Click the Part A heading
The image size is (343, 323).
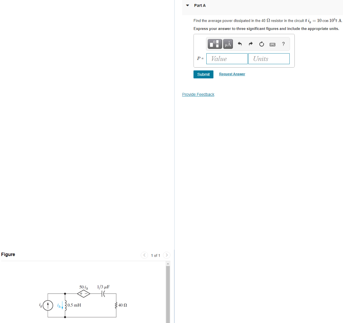[x=200, y=5]
